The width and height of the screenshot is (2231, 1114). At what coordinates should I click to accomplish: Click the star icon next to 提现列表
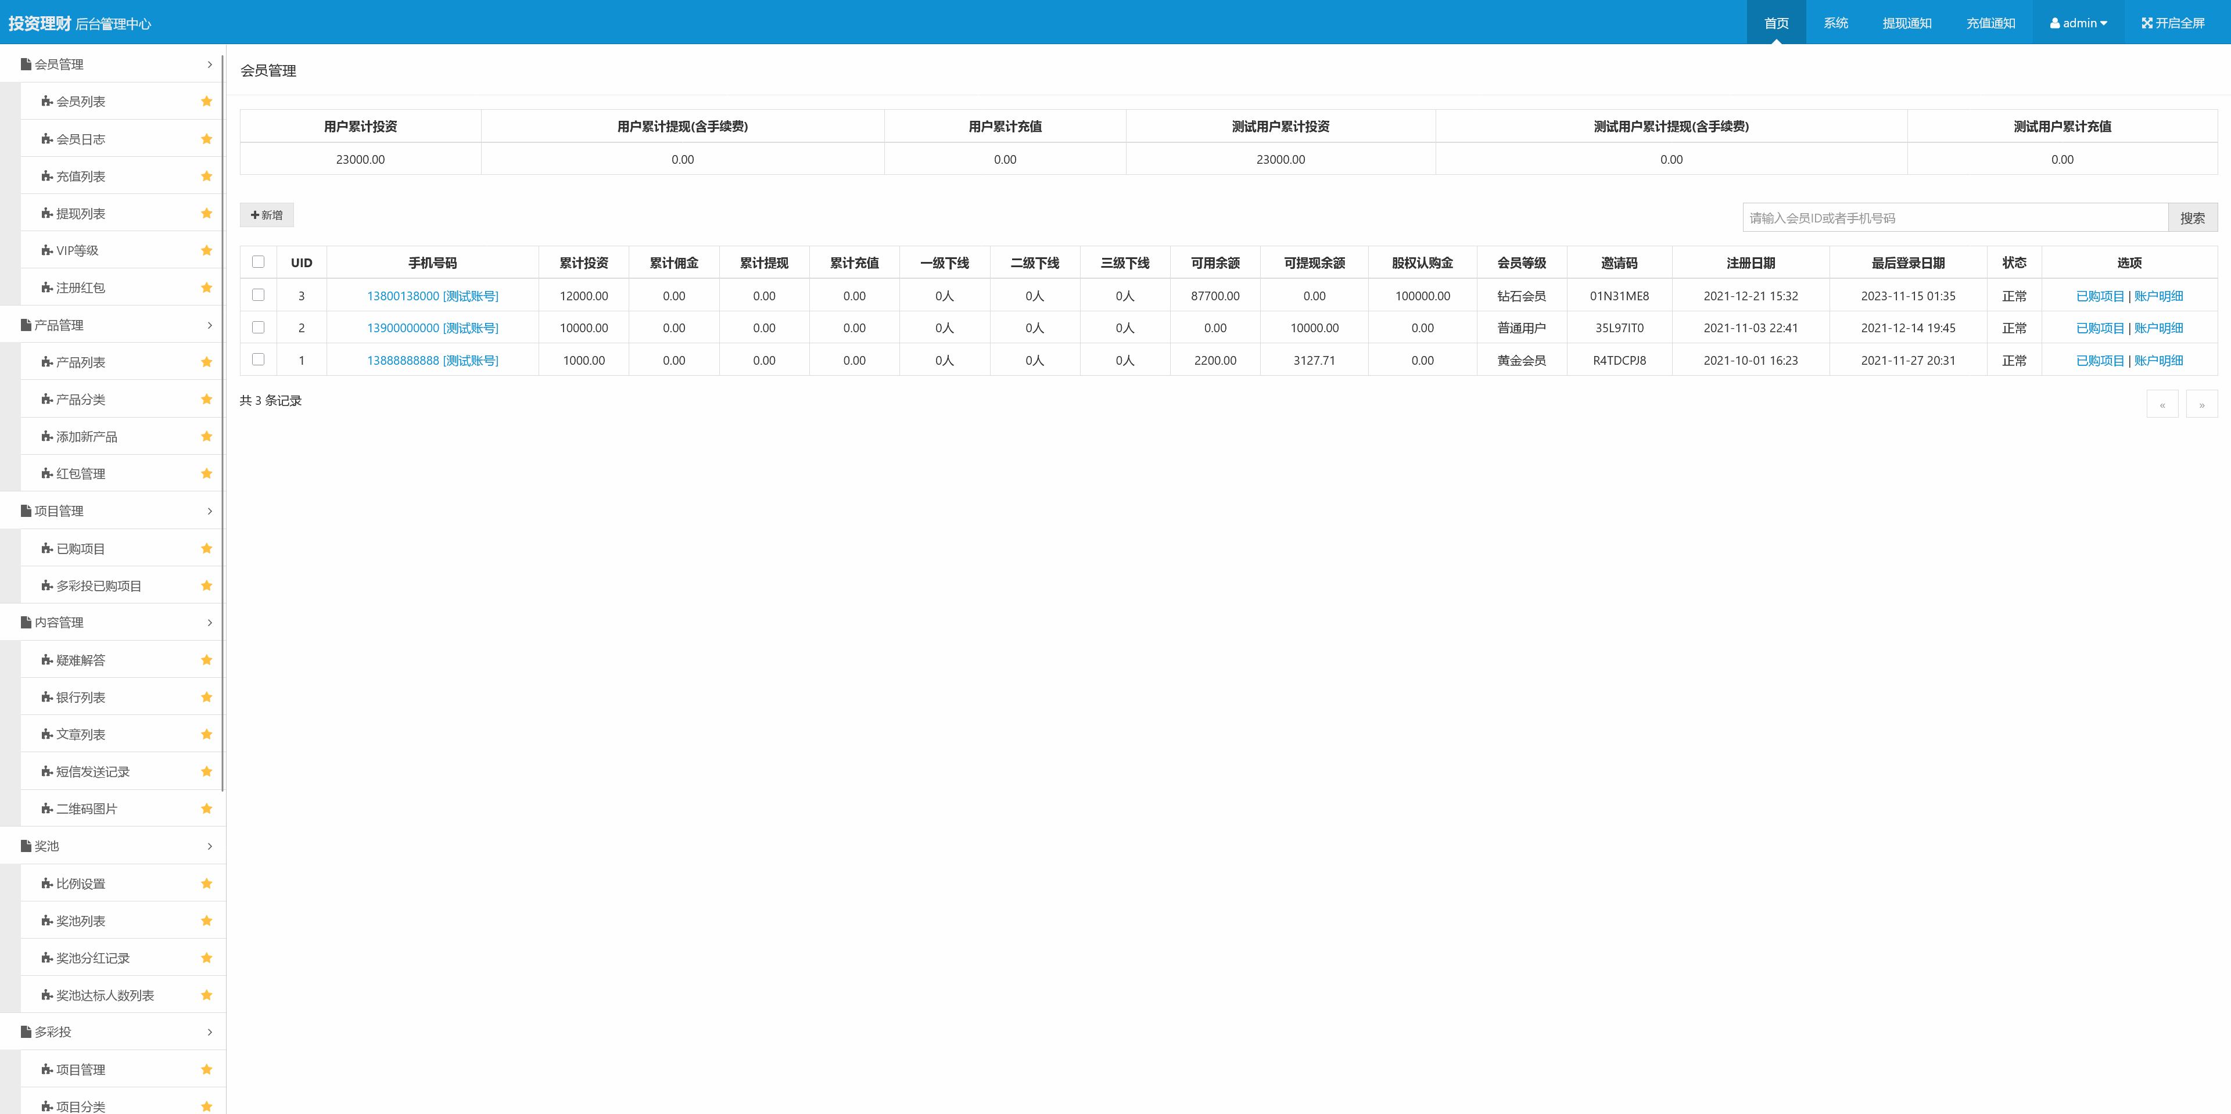(x=206, y=213)
